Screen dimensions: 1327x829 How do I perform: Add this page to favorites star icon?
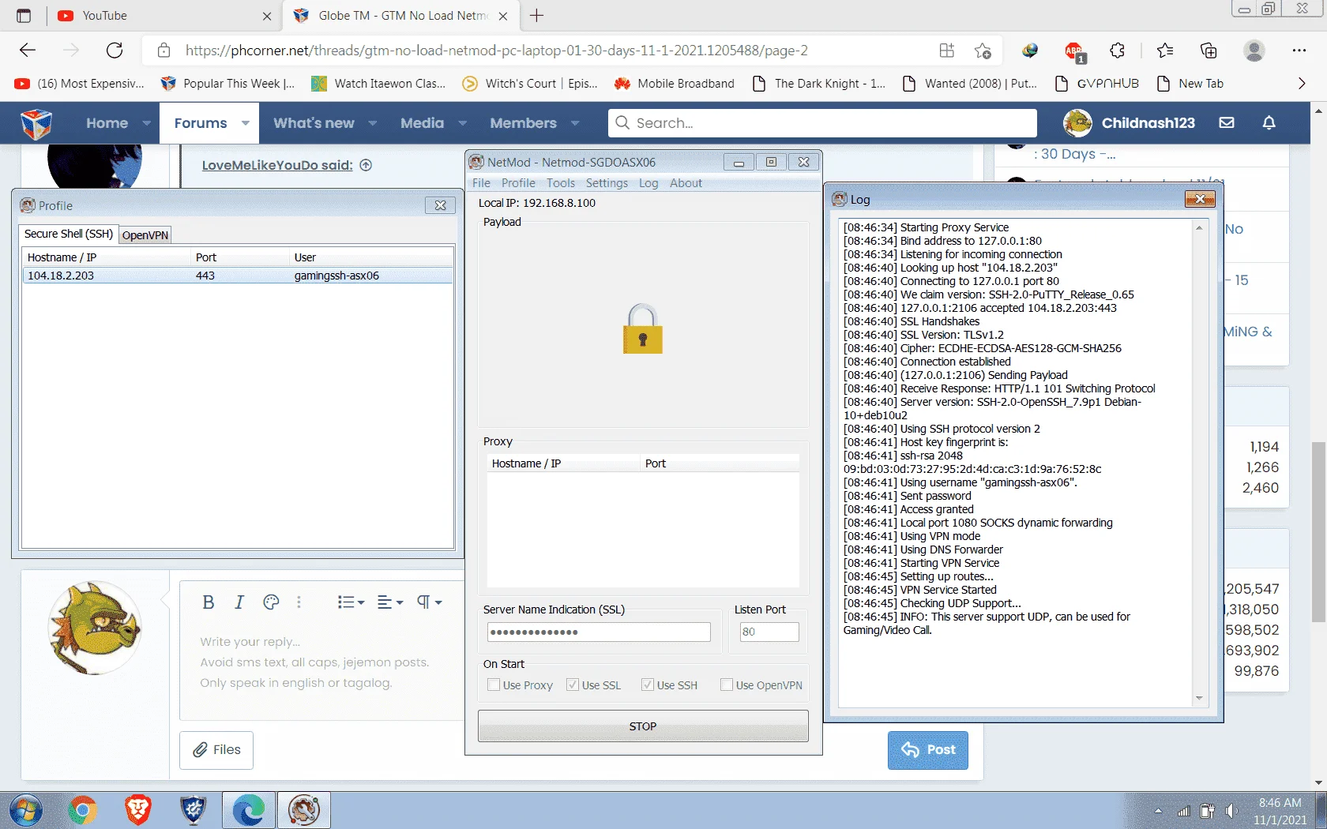[983, 51]
